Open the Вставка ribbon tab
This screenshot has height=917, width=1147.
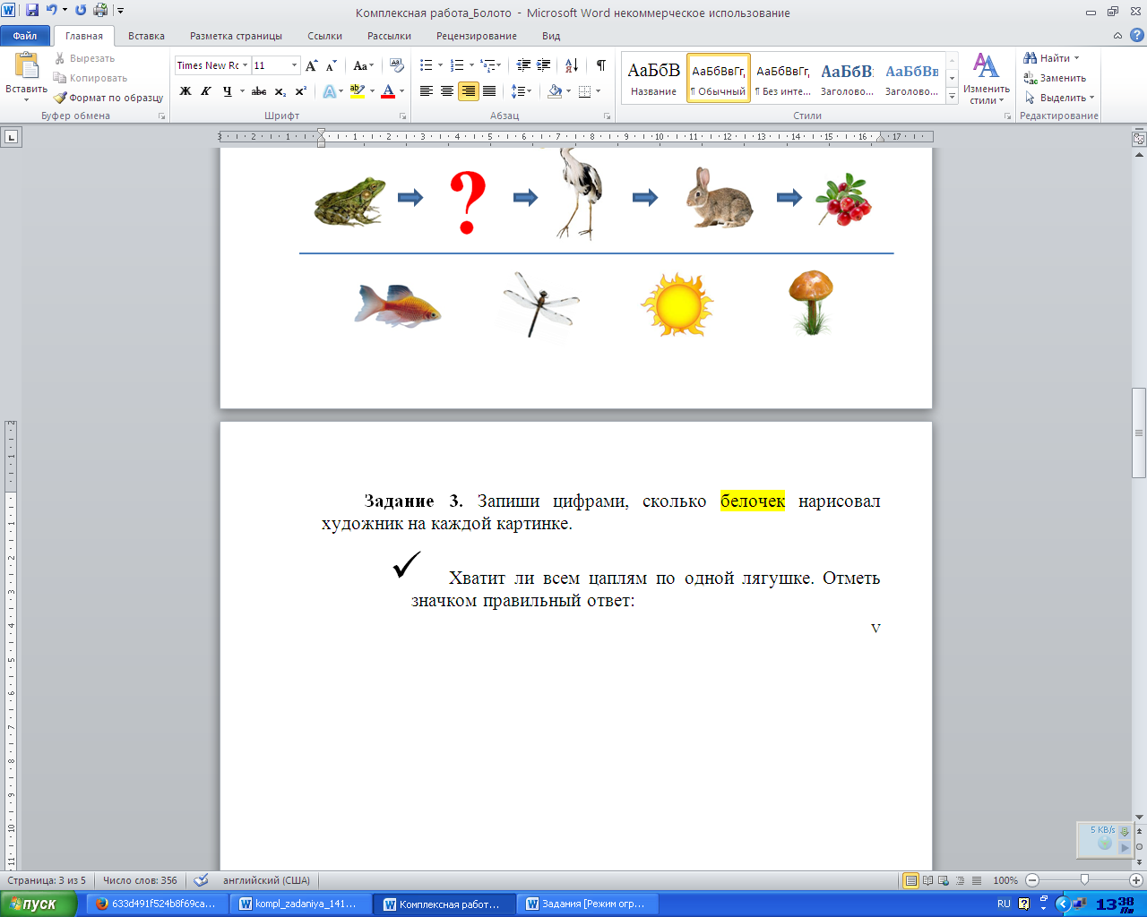click(146, 36)
